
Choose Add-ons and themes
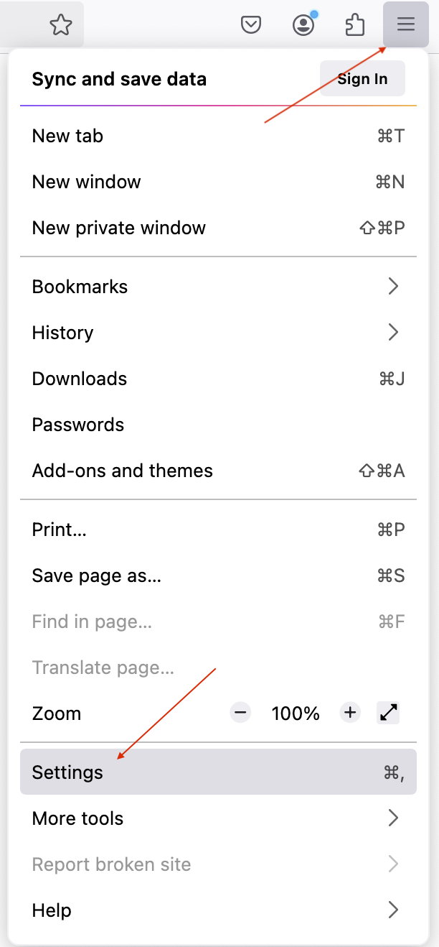pos(123,471)
